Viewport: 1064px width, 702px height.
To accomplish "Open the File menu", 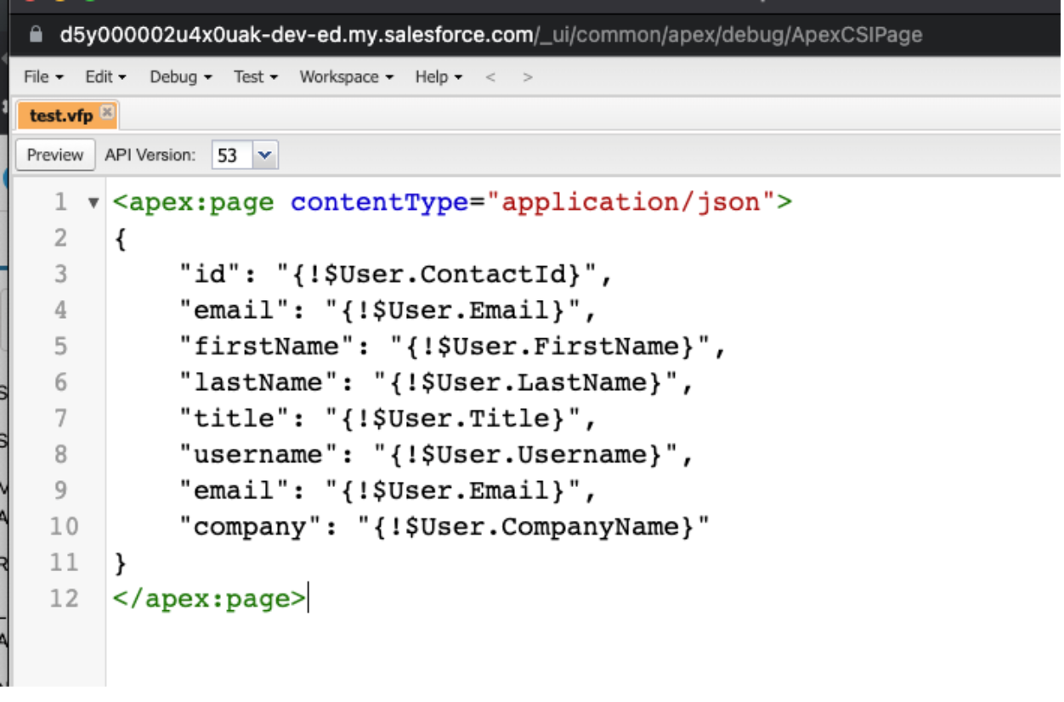I will click(x=43, y=76).
